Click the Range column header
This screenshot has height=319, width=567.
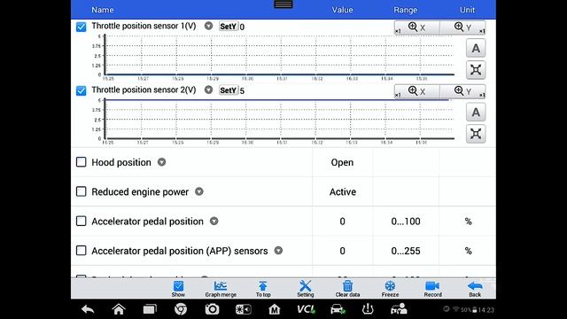click(x=406, y=10)
